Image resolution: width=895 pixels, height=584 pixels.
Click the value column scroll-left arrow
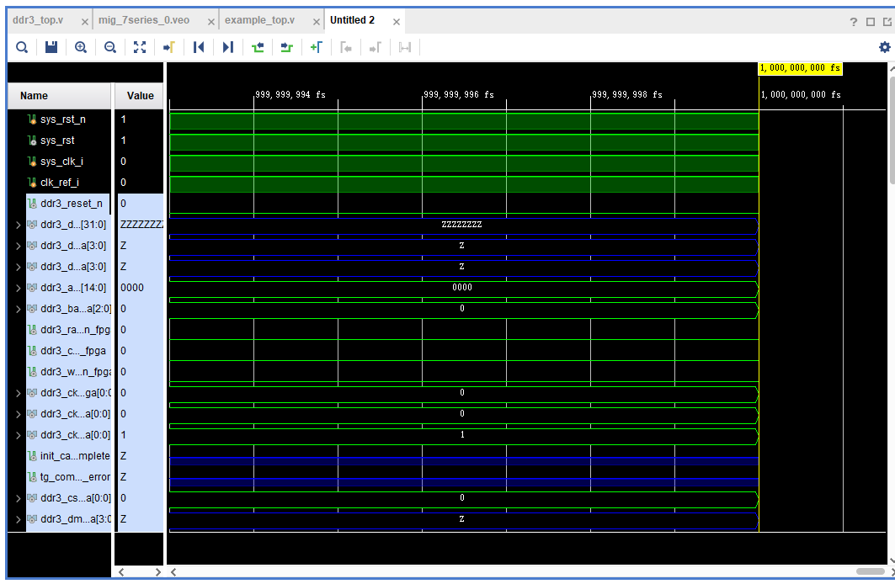(x=121, y=572)
